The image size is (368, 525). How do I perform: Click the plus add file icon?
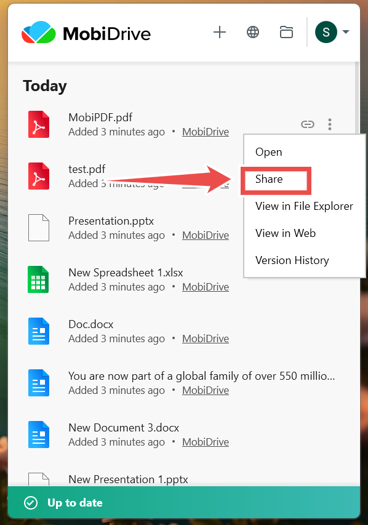pyautogui.click(x=220, y=33)
